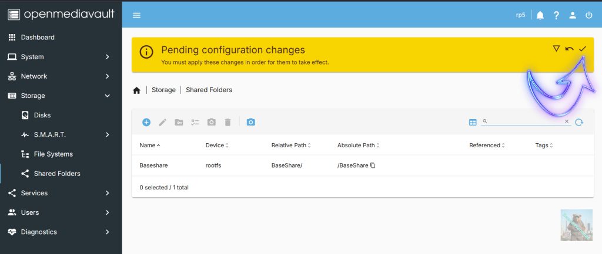The image size is (602, 254).
Task: Copy the /BaseShare absolute path
Action: point(373,165)
